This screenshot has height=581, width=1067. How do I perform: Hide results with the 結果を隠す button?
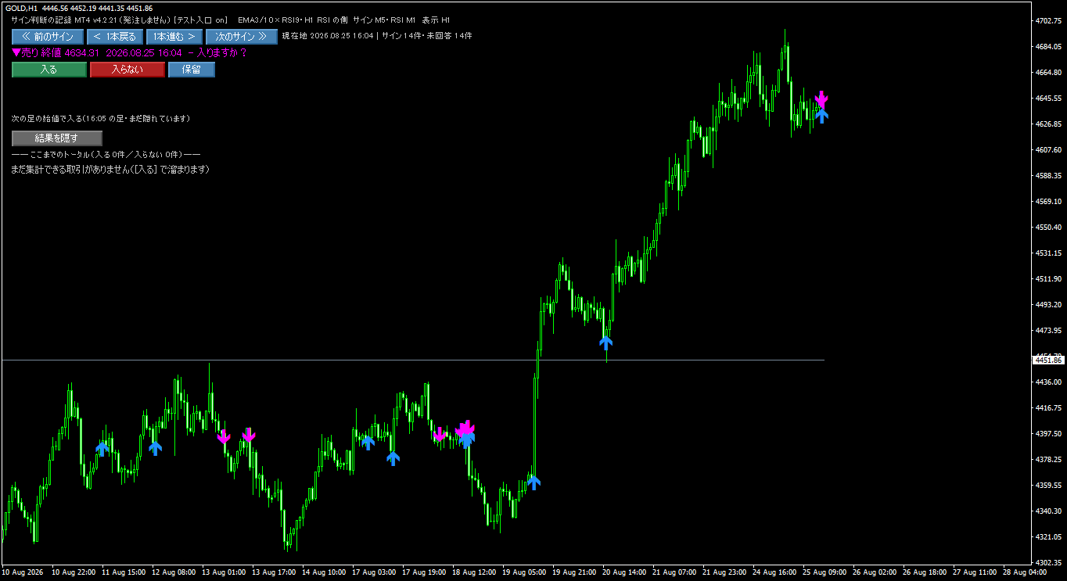click(57, 138)
